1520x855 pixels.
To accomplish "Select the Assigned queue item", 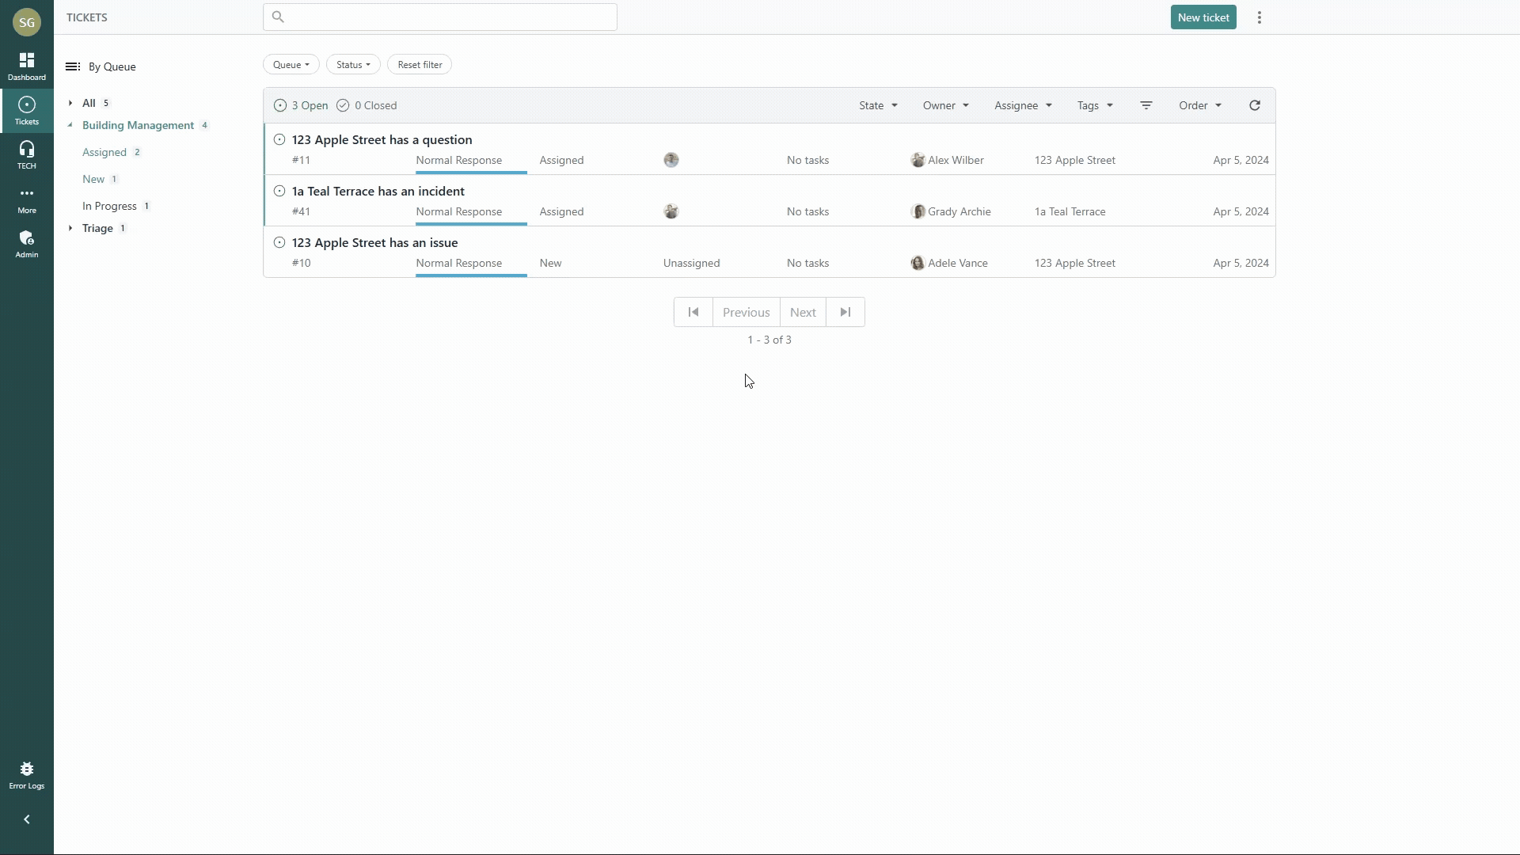I will pos(104,152).
